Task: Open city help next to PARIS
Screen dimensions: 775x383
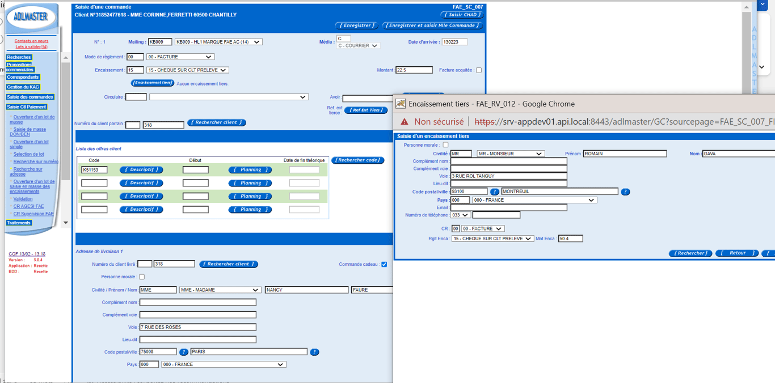Action: [x=314, y=352]
